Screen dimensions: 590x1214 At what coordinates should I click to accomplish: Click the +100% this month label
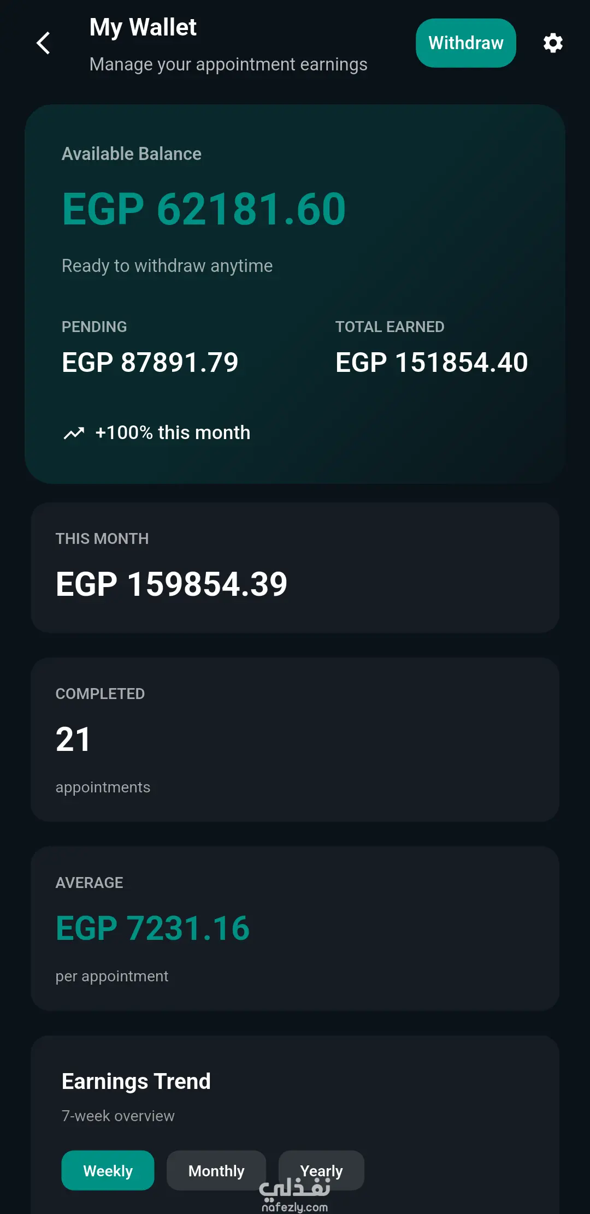173,433
